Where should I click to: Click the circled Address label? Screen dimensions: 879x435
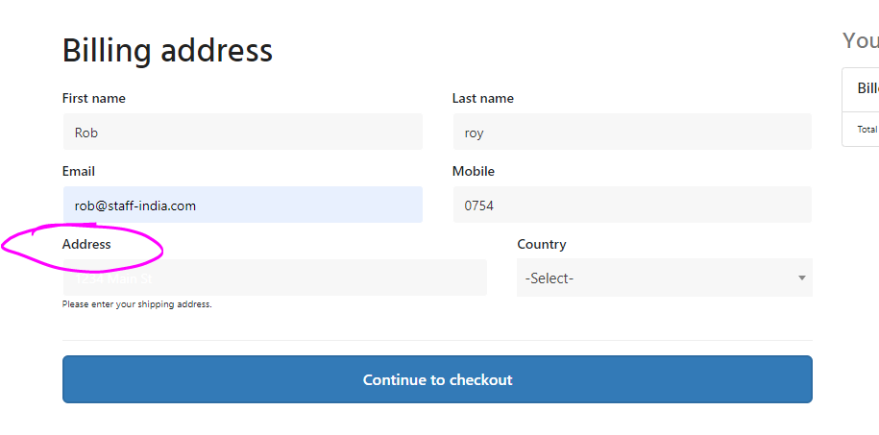[86, 244]
